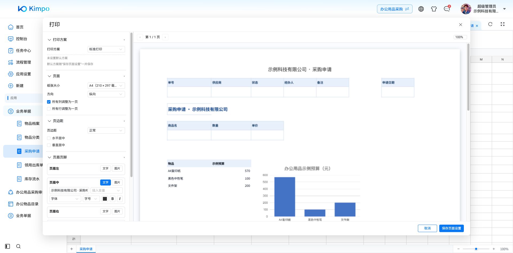Adjust the zoom slider handle

click(x=476, y=249)
